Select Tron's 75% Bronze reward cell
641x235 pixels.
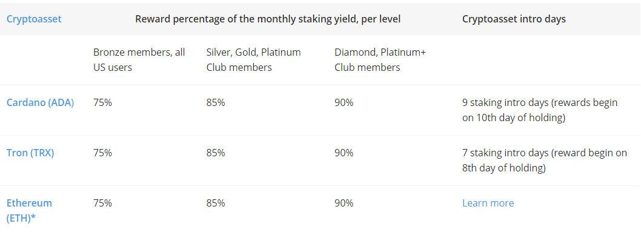tap(102, 153)
